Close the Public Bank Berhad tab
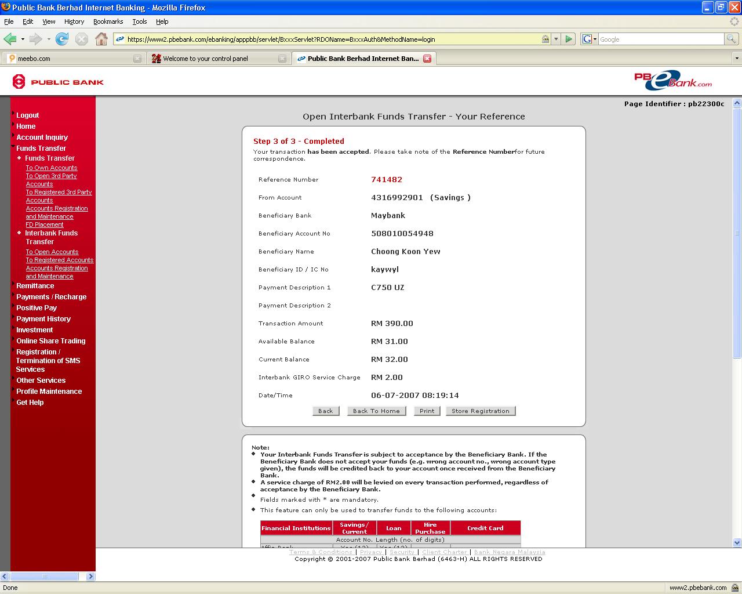742x594 pixels. (427, 59)
